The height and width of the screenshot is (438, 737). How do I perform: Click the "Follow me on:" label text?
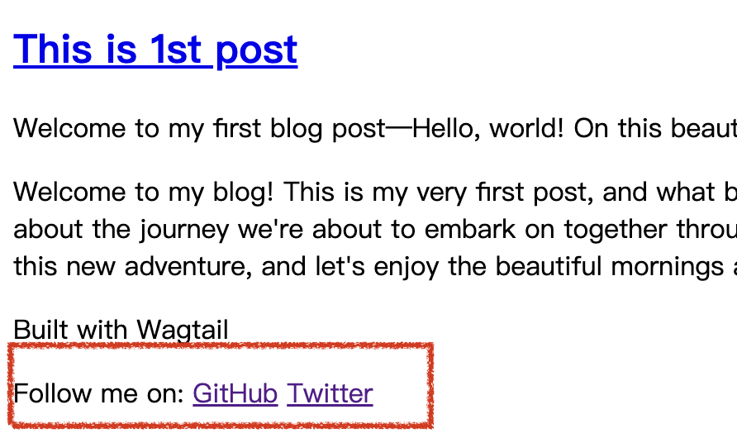pyautogui.click(x=98, y=393)
